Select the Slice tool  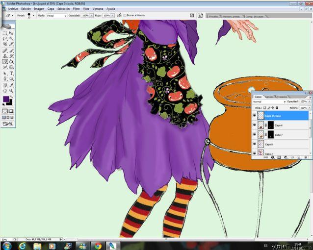click(x=11, y=44)
